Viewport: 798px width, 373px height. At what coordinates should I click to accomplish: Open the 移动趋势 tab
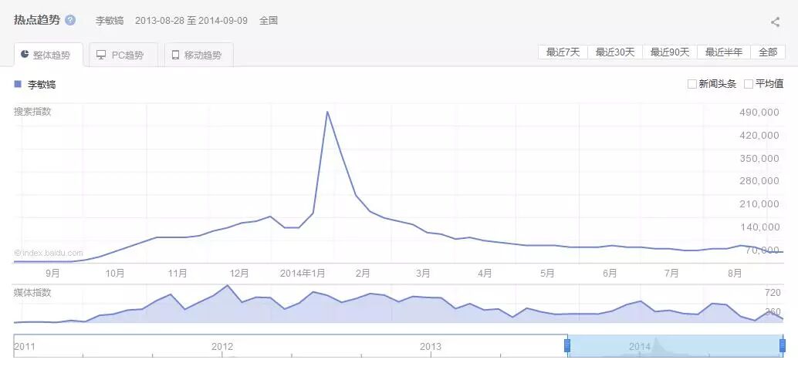click(199, 55)
